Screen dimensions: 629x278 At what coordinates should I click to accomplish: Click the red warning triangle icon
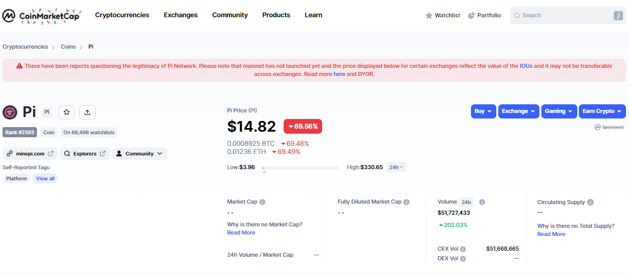(19, 66)
